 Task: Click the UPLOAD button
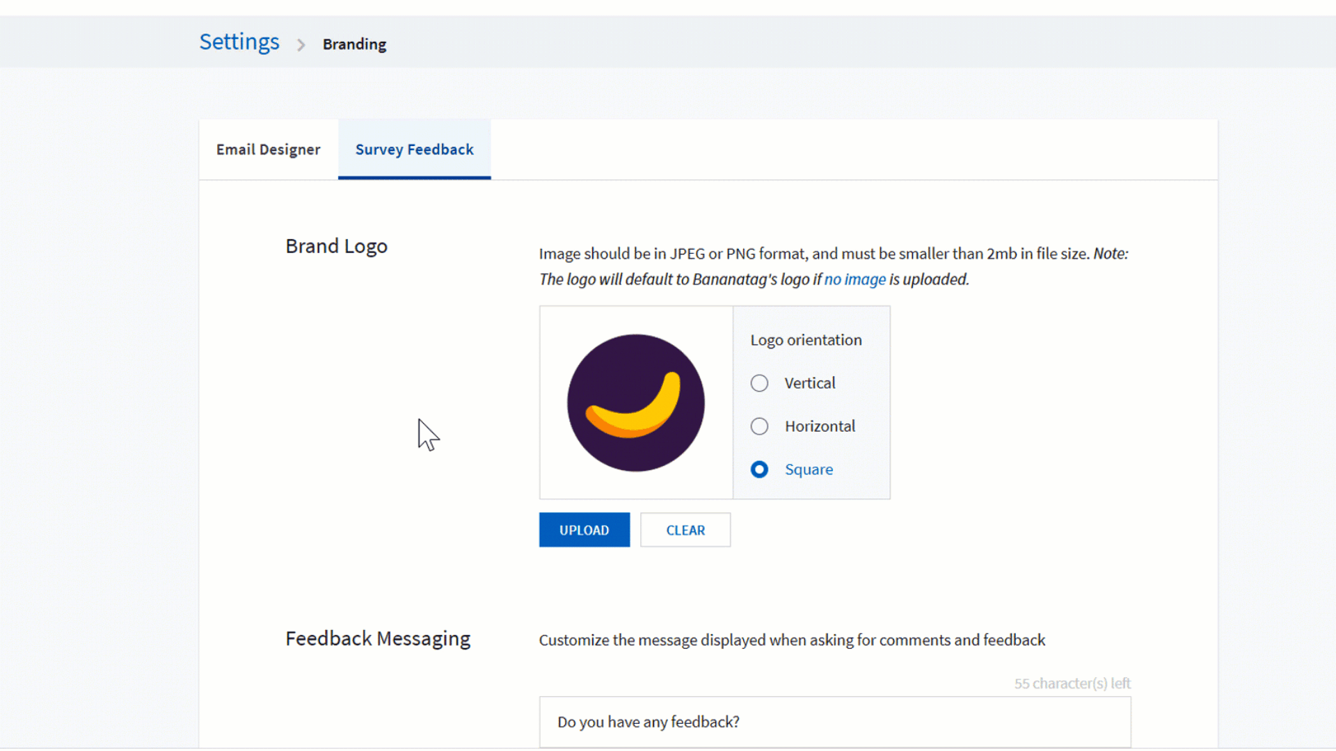pyautogui.click(x=584, y=530)
